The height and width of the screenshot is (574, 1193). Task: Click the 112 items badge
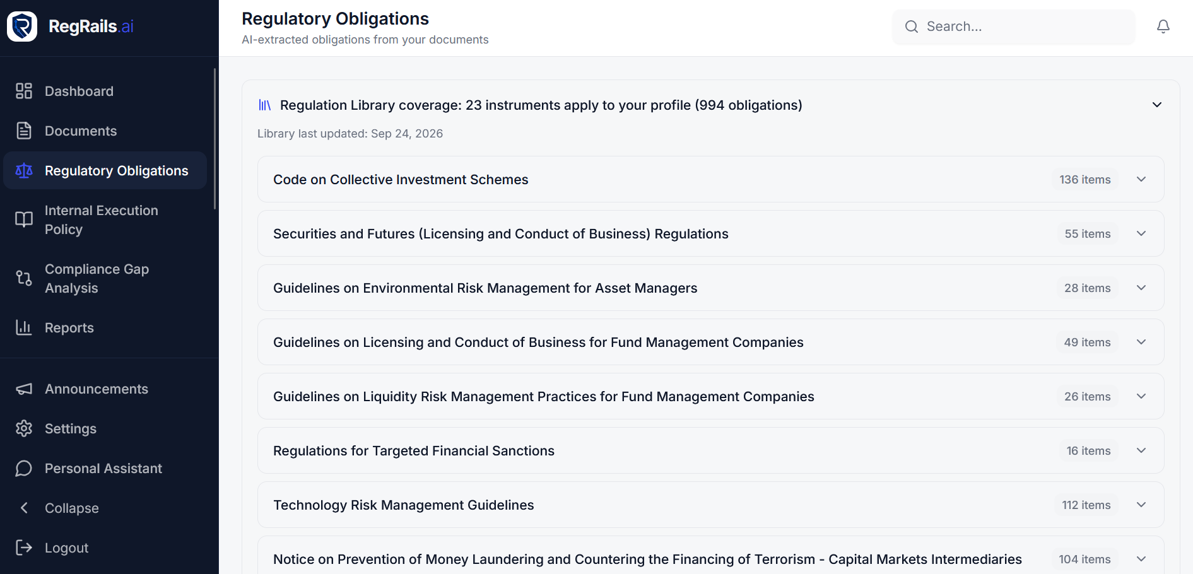tap(1086, 505)
